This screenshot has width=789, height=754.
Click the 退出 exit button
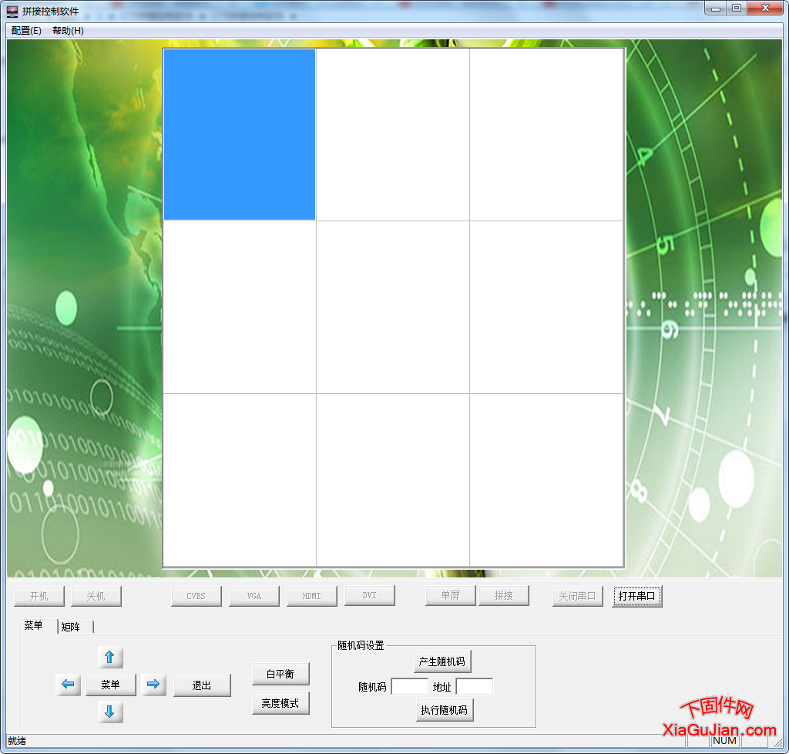(x=203, y=685)
